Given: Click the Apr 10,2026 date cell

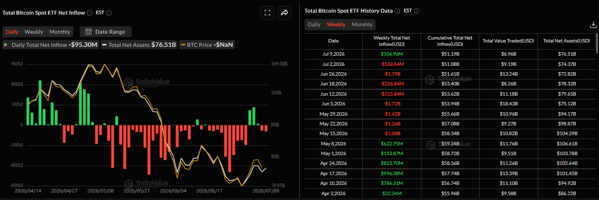Looking at the screenshot, I should (333, 183).
